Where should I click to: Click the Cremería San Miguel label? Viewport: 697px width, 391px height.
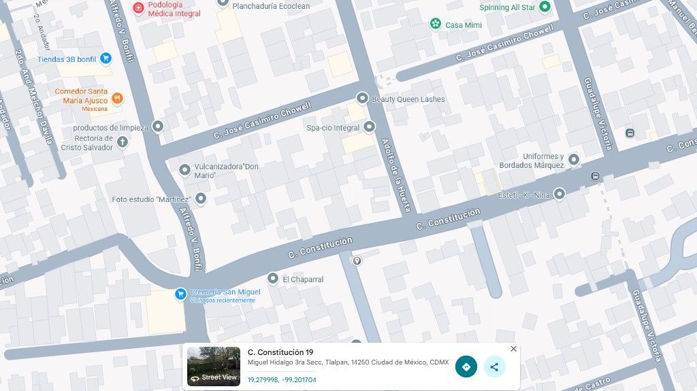pyautogui.click(x=225, y=292)
